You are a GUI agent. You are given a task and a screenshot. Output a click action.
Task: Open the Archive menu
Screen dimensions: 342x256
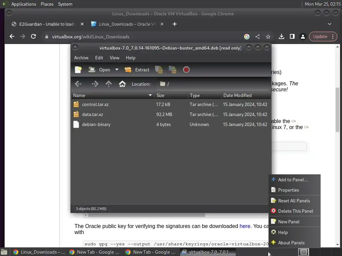[x=81, y=58]
